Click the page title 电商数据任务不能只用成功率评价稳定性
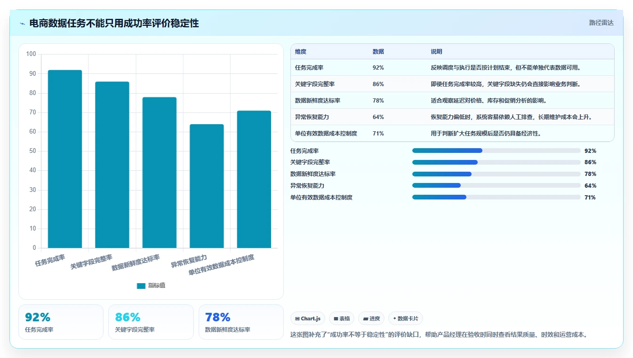The width and height of the screenshot is (633, 358). 114,23
